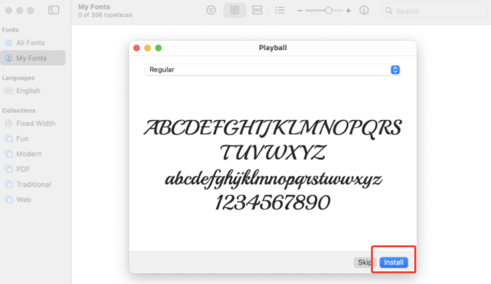The height and width of the screenshot is (284, 491).
Task: Click the Playball dialog title
Action: [273, 48]
